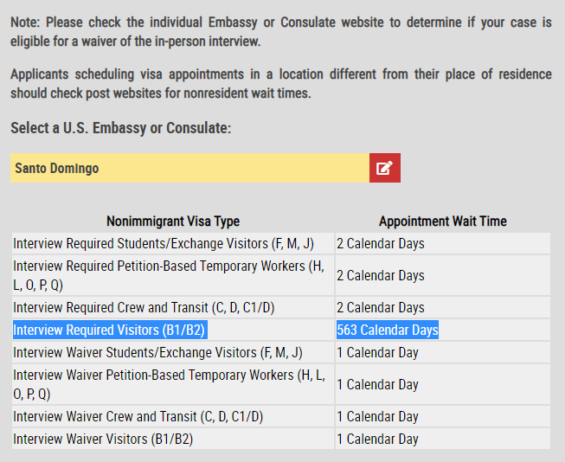Click the red edit pencil icon
Image resolution: width=565 pixels, height=462 pixels.
tap(385, 168)
